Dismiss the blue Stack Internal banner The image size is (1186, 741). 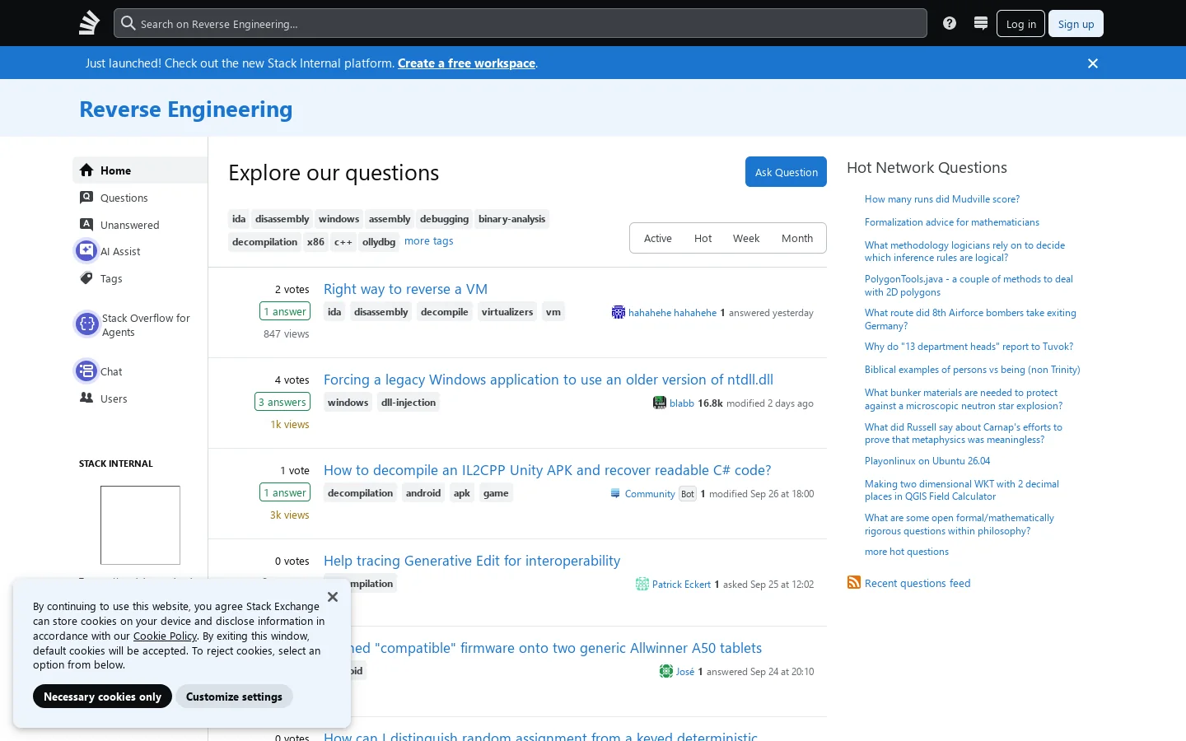1093,63
